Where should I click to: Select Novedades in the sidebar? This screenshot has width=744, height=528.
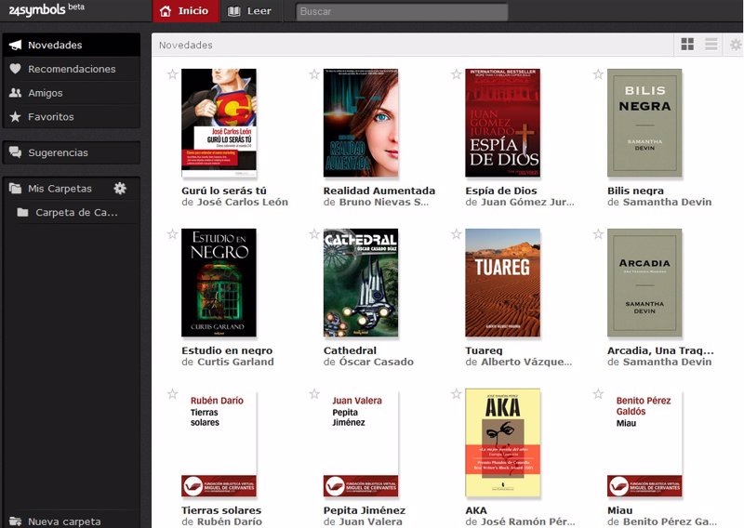point(72,45)
